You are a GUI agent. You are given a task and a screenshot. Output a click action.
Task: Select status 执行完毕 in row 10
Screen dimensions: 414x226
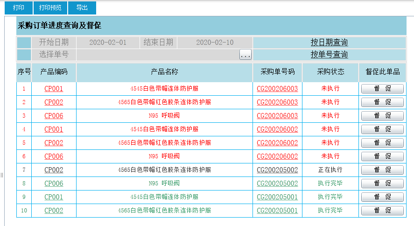330,211
